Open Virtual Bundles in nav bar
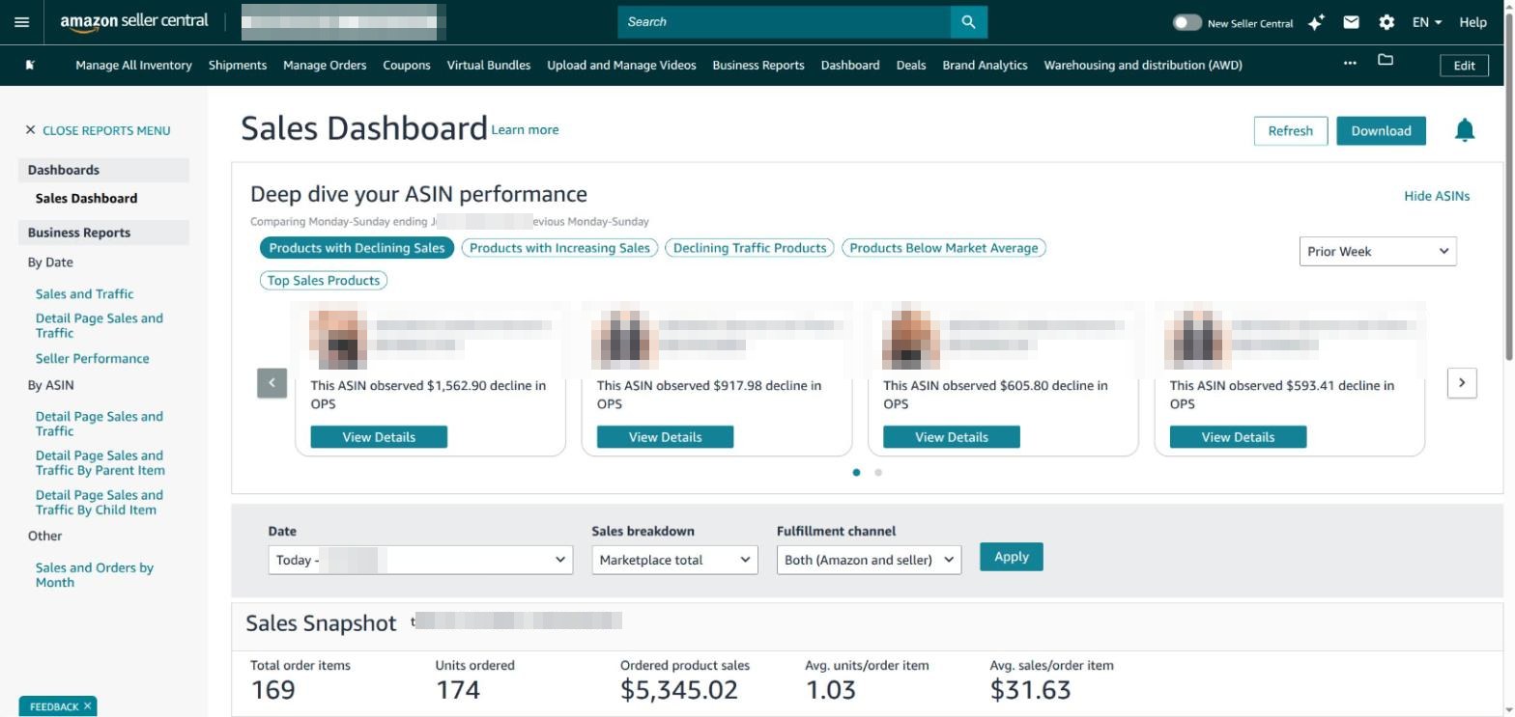The height and width of the screenshot is (717, 1515). [489, 65]
